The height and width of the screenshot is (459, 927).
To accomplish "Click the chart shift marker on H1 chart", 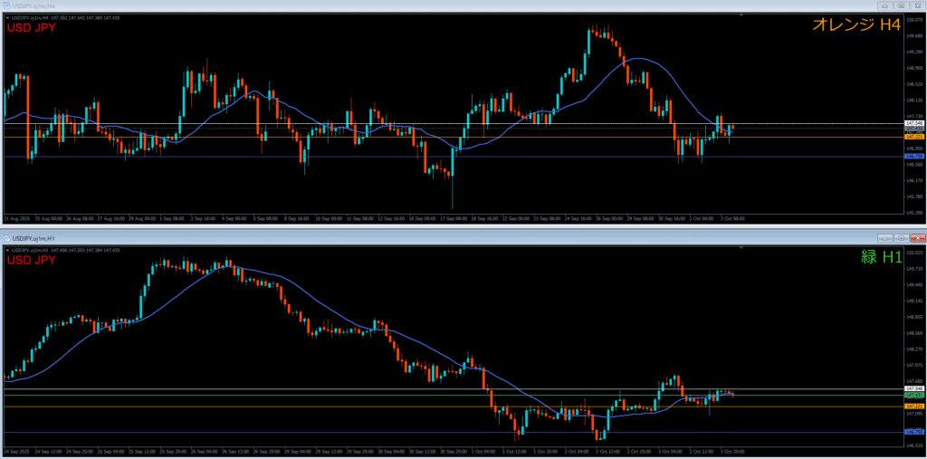I will (741, 248).
